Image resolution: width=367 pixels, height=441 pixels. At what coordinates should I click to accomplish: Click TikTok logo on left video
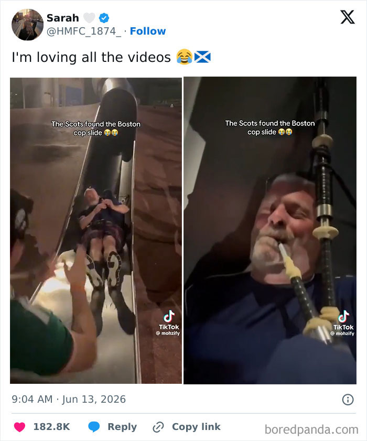[x=169, y=322]
